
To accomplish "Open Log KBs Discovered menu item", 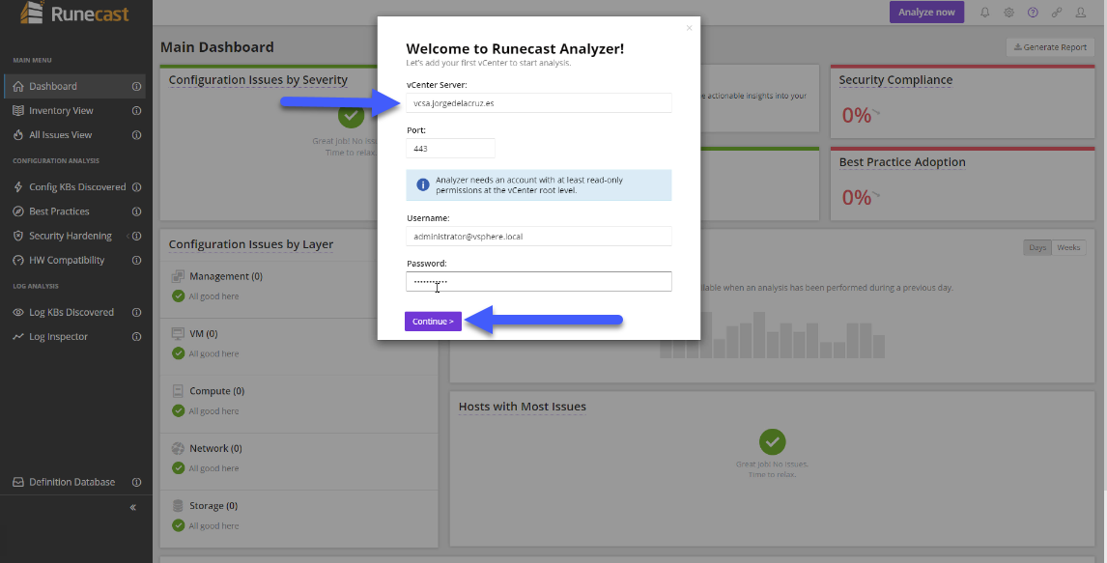I will tap(73, 313).
